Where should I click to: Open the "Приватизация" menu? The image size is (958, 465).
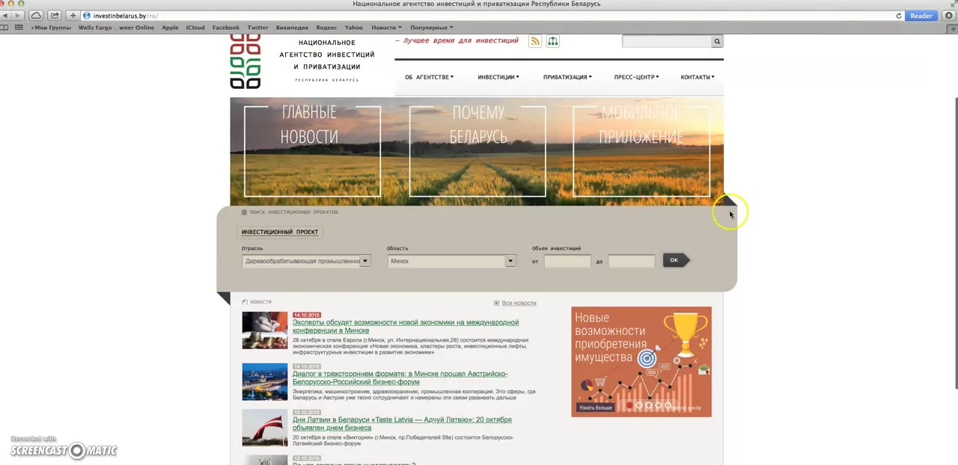[567, 77]
